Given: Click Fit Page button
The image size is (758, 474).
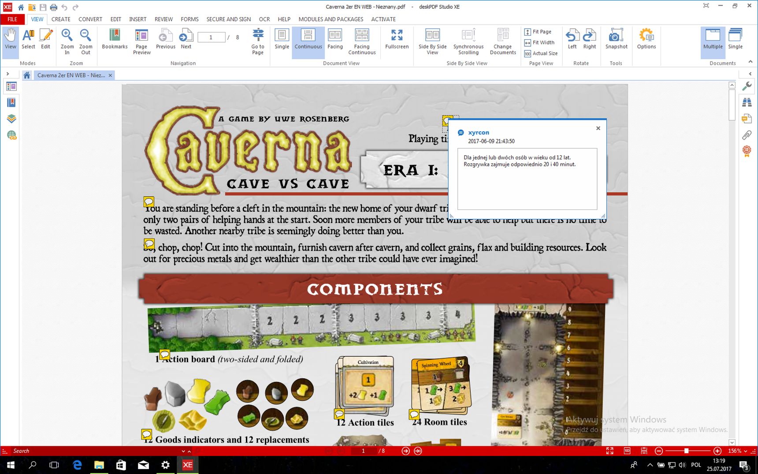Looking at the screenshot, I should (x=538, y=32).
